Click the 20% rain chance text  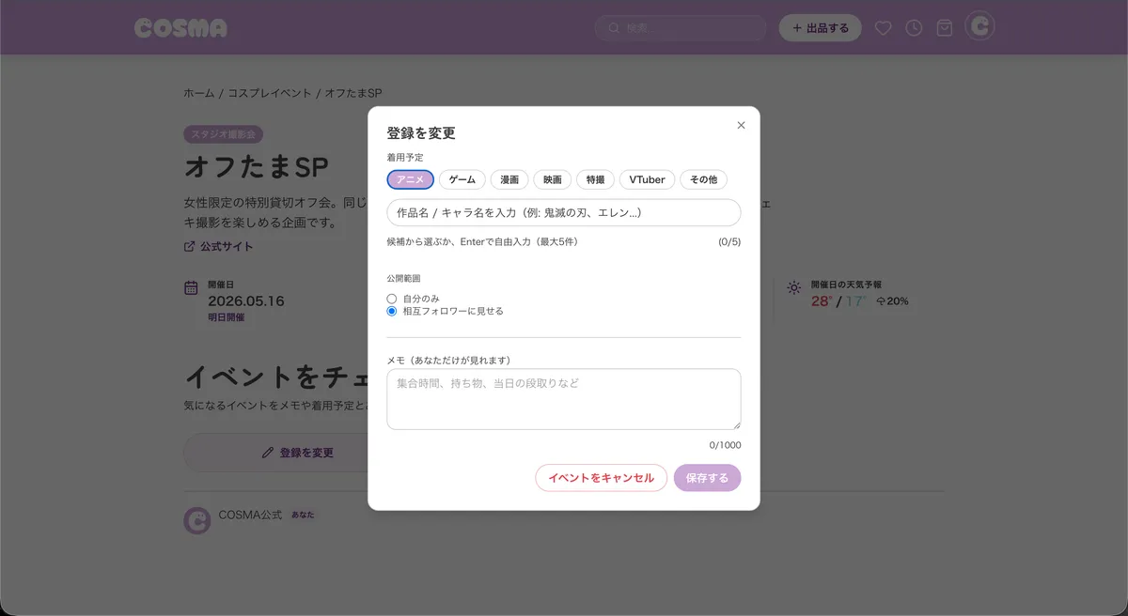[897, 301]
